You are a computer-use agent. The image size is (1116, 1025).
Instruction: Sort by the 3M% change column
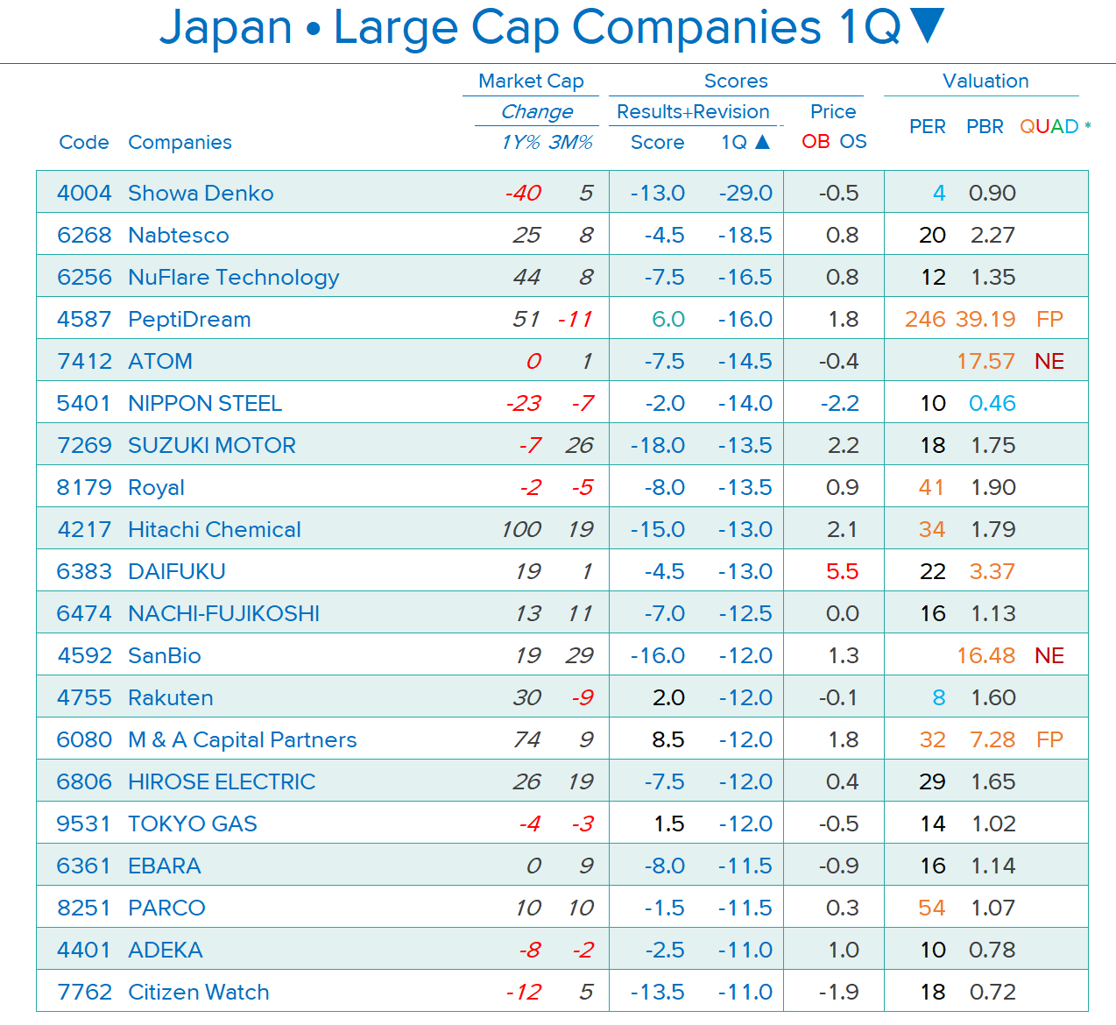pyautogui.click(x=571, y=142)
